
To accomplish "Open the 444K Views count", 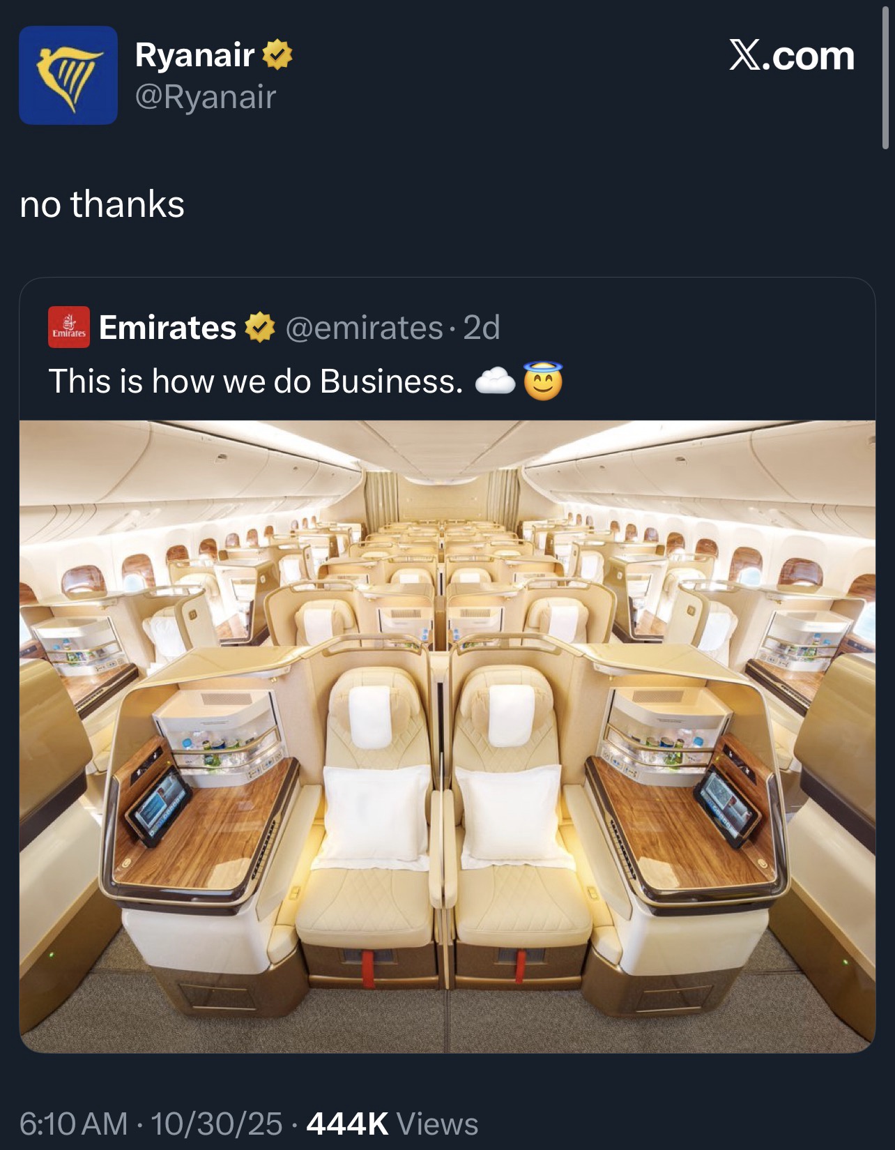I will 392,1123.
